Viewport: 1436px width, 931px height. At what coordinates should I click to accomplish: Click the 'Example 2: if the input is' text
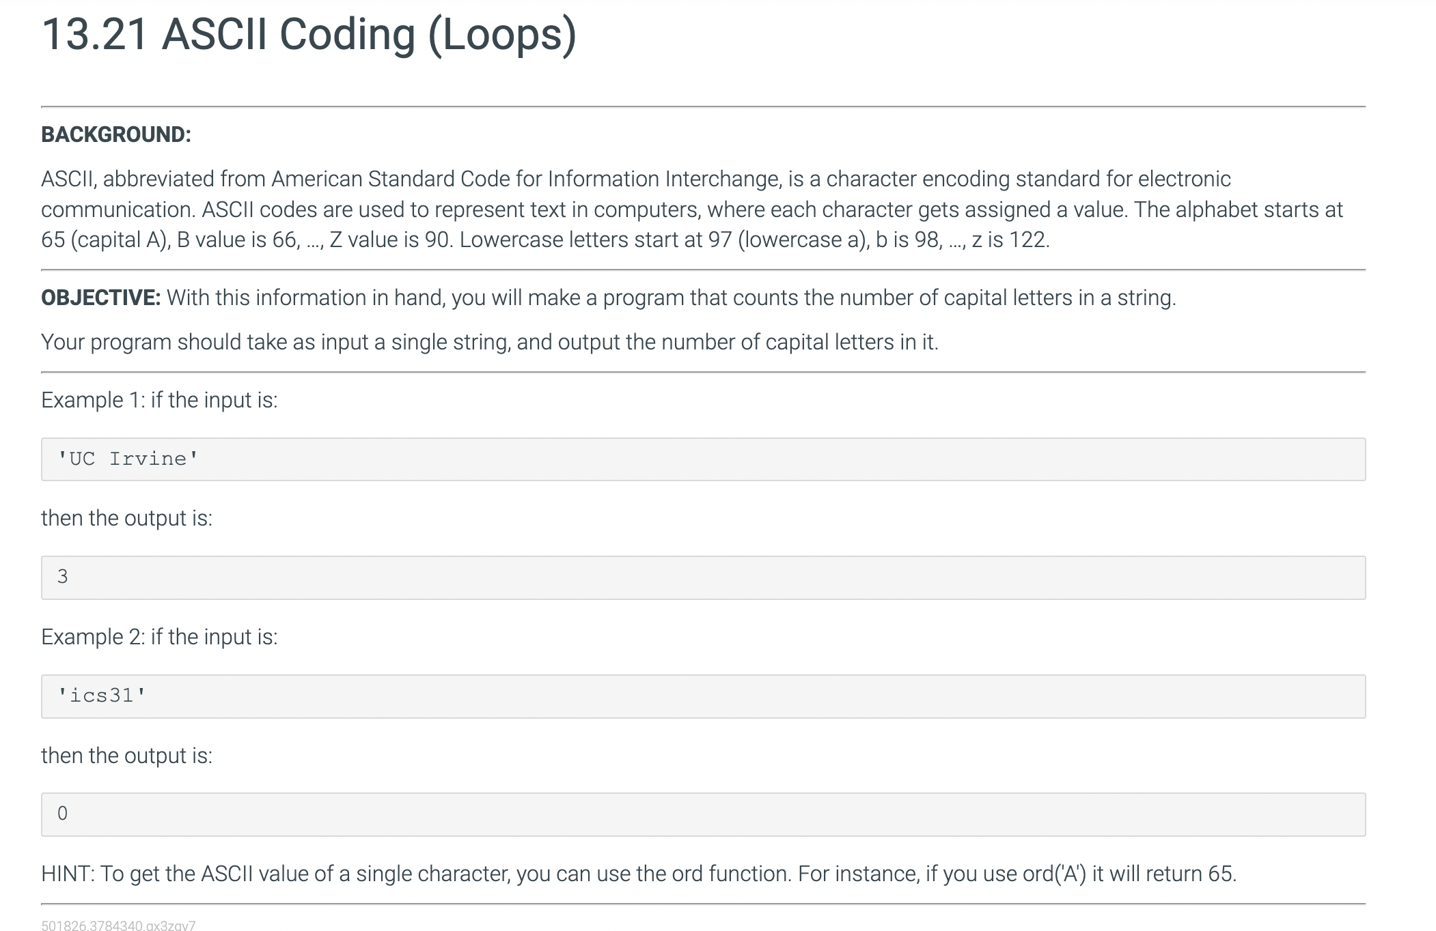(x=159, y=637)
